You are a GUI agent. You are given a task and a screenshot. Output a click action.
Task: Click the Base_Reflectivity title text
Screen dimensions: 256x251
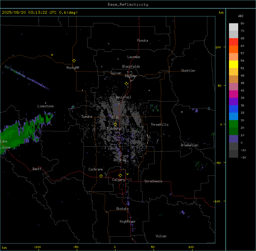[128, 4]
